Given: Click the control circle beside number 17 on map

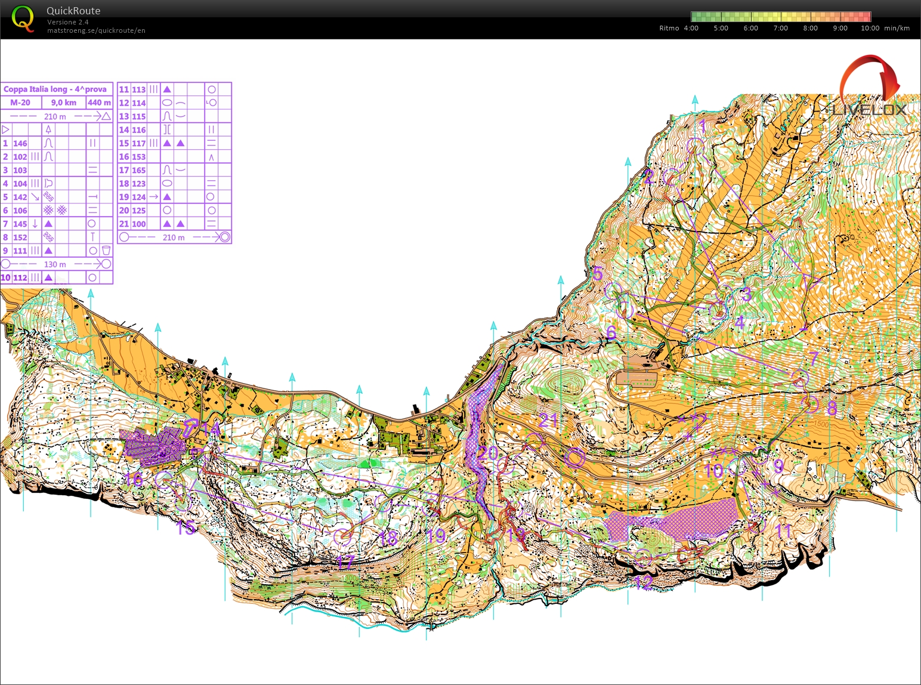Looking at the screenshot, I should [x=342, y=536].
